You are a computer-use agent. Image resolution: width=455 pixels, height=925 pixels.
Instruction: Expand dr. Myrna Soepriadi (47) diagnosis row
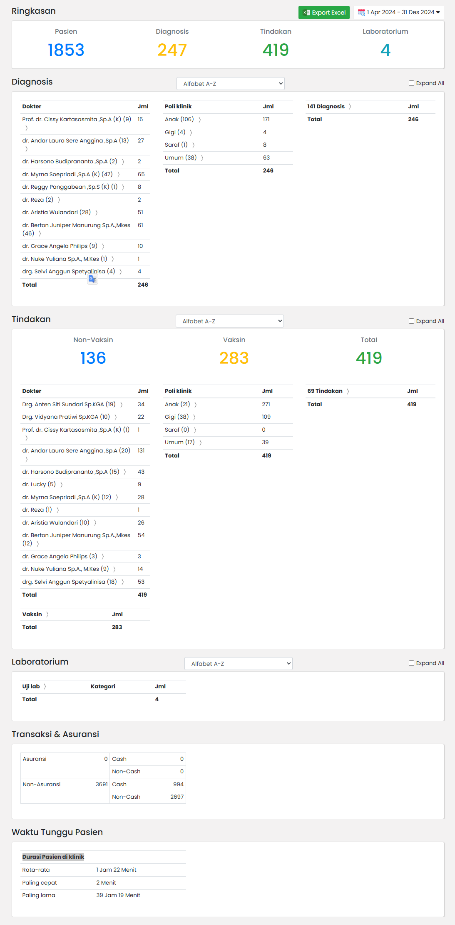coord(119,175)
